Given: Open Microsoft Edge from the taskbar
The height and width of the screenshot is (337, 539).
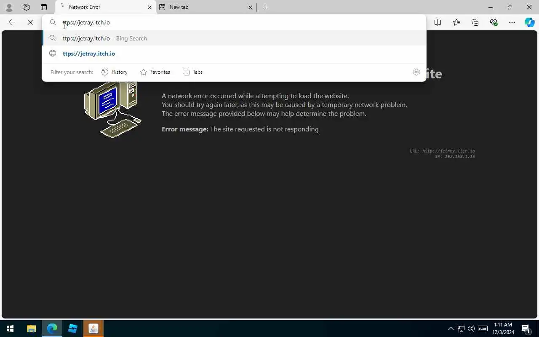Looking at the screenshot, I should click(x=52, y=329).
